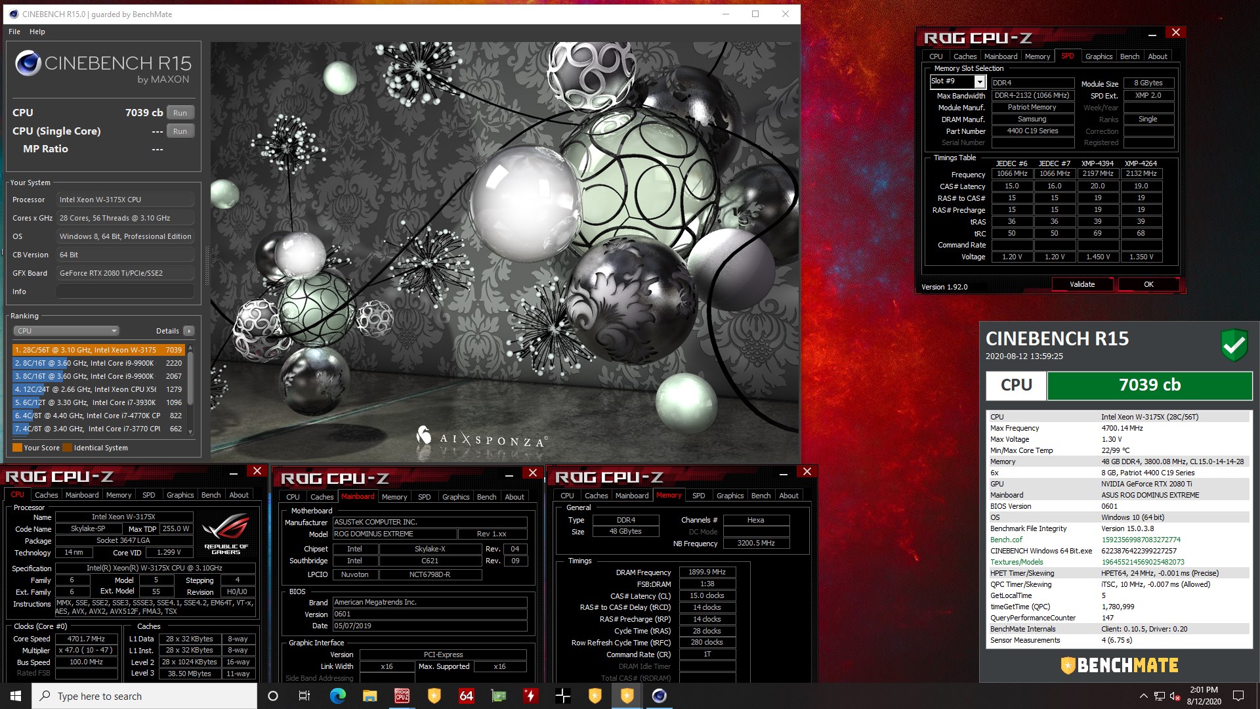Open Textures/Models hash link in BenchMate

click(x=1143, y=562)
